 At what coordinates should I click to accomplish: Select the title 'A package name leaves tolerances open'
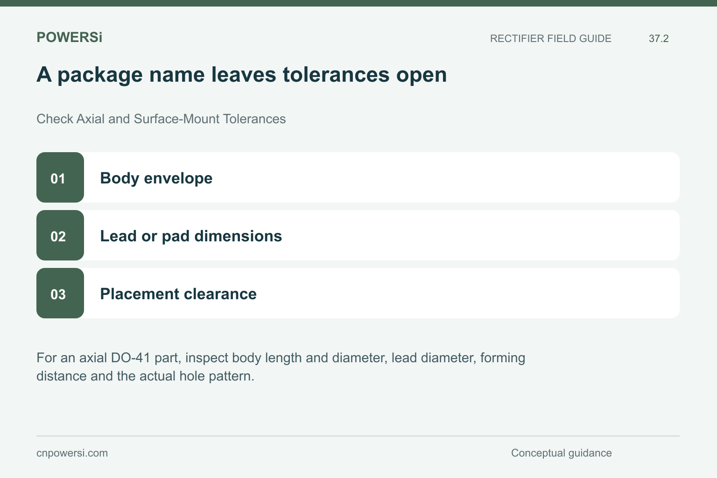coord(241,75)
